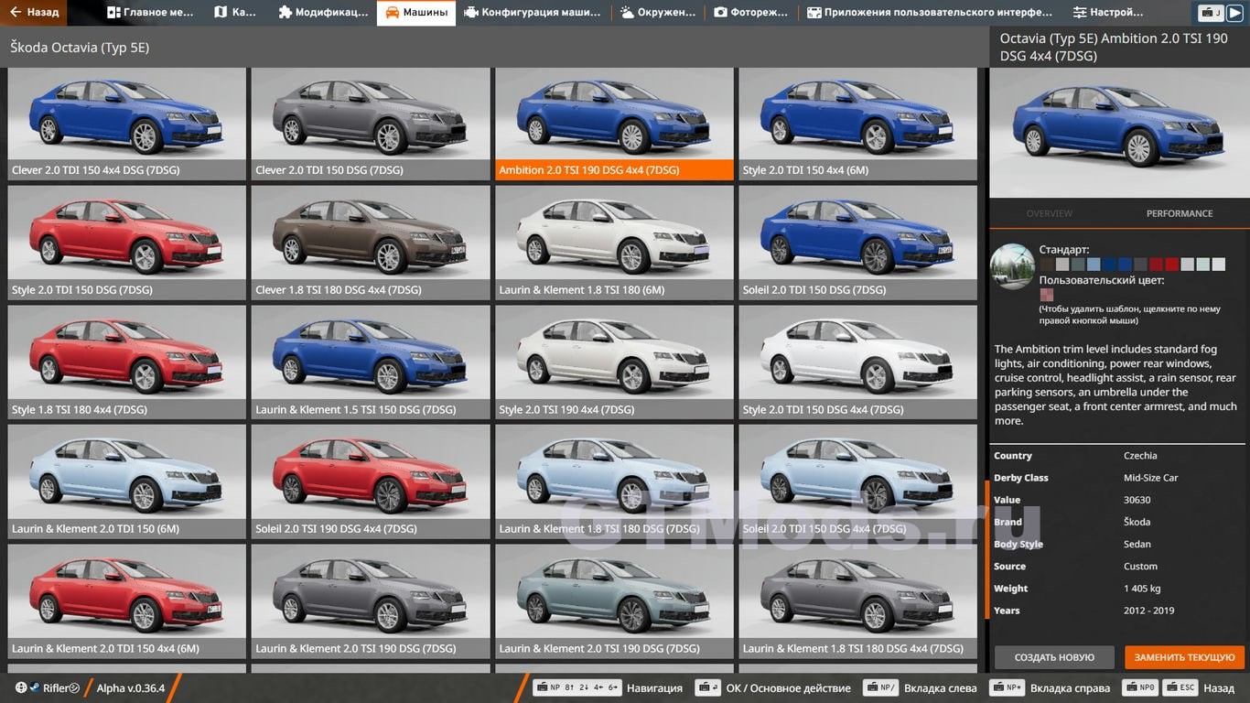Pick white Style 2.0 TDI 150 DSG 4x4

tap(858, 362)
